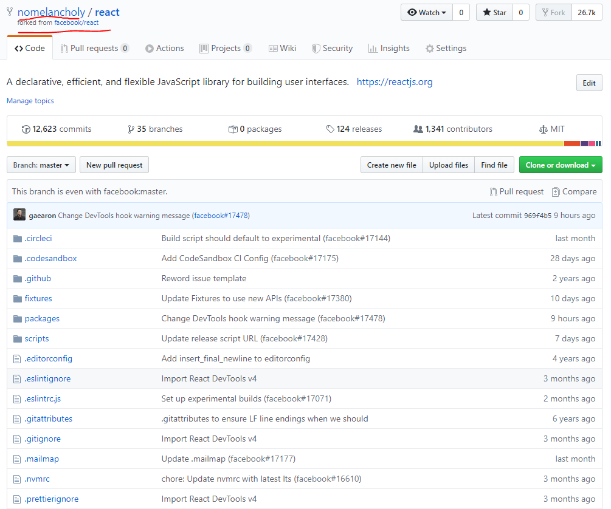Viewport: 611px width, 509px height.
Task: Open the facebook#17478 commit link
Action: 221,216
